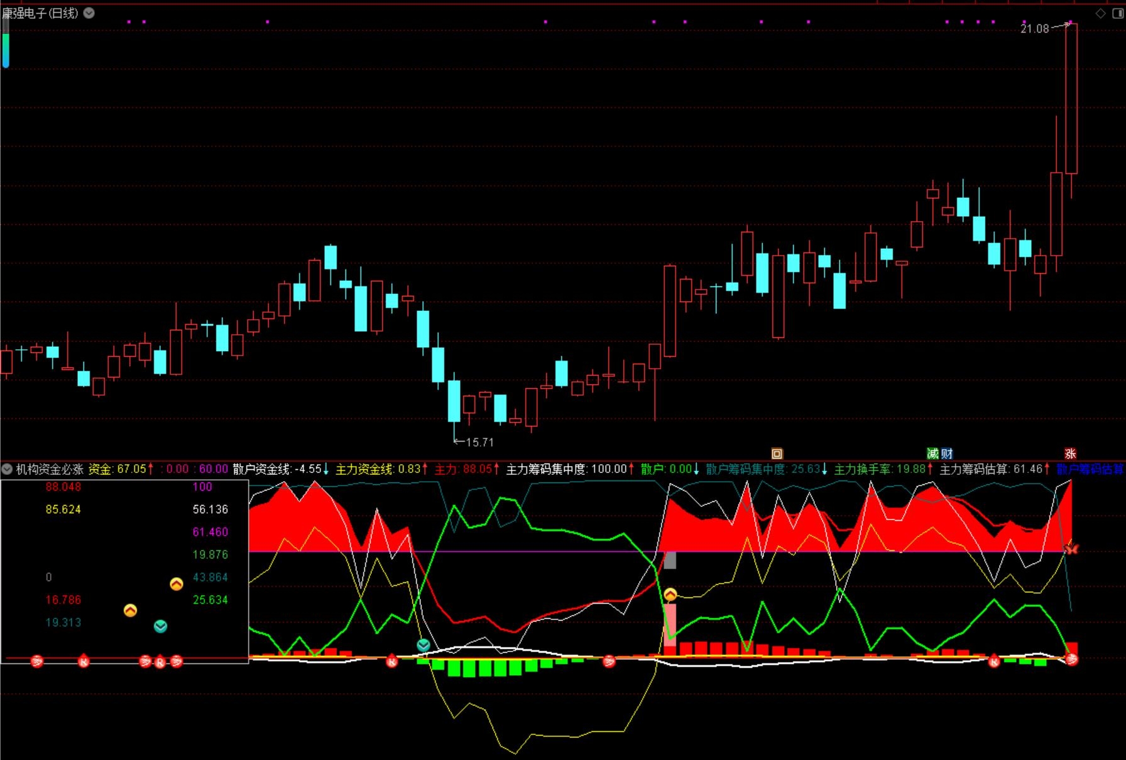Viewport: 1126px width, 760px height.
Task: Click magenta dot marker above the 21.08 candle
Action: (1071, 21)
